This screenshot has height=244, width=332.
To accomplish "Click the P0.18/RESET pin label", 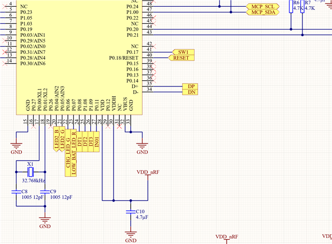I will click(x=125, y=58).
